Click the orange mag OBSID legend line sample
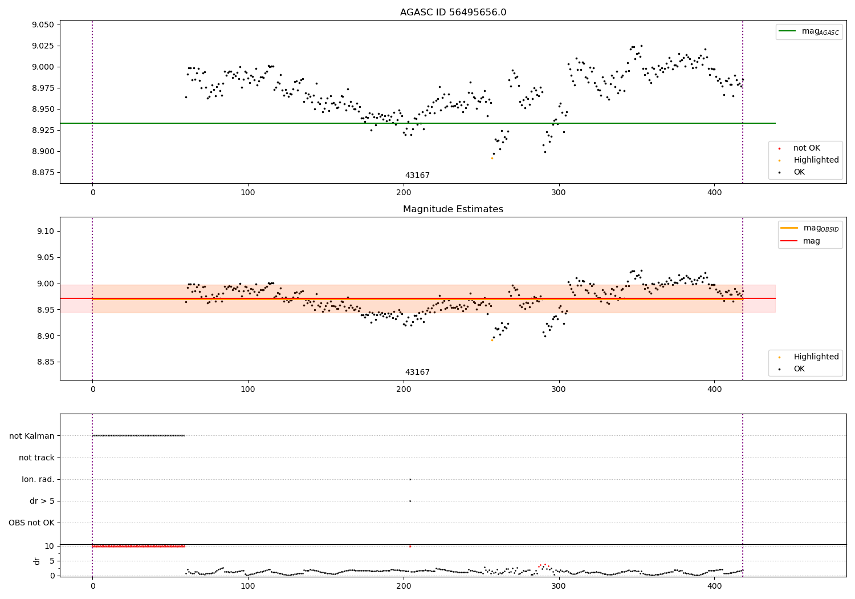The image size is (855, 599). click(789, 228)
